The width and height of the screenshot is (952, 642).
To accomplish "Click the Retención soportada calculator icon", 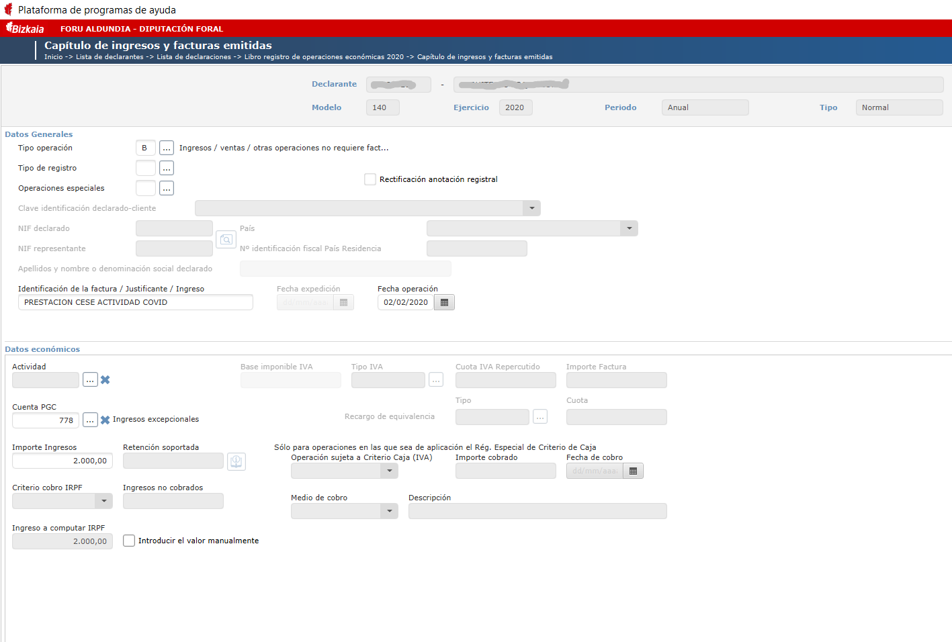I will tap(236, 461).
